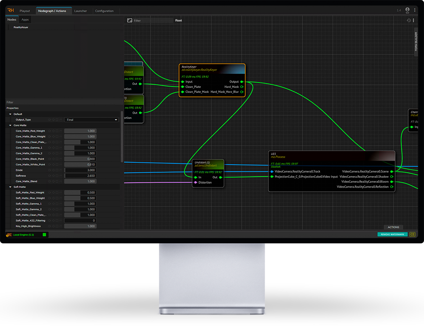Viewport: 424px width, 326px height.
Task: Open the Configuration tab
Action: [104, 11]
